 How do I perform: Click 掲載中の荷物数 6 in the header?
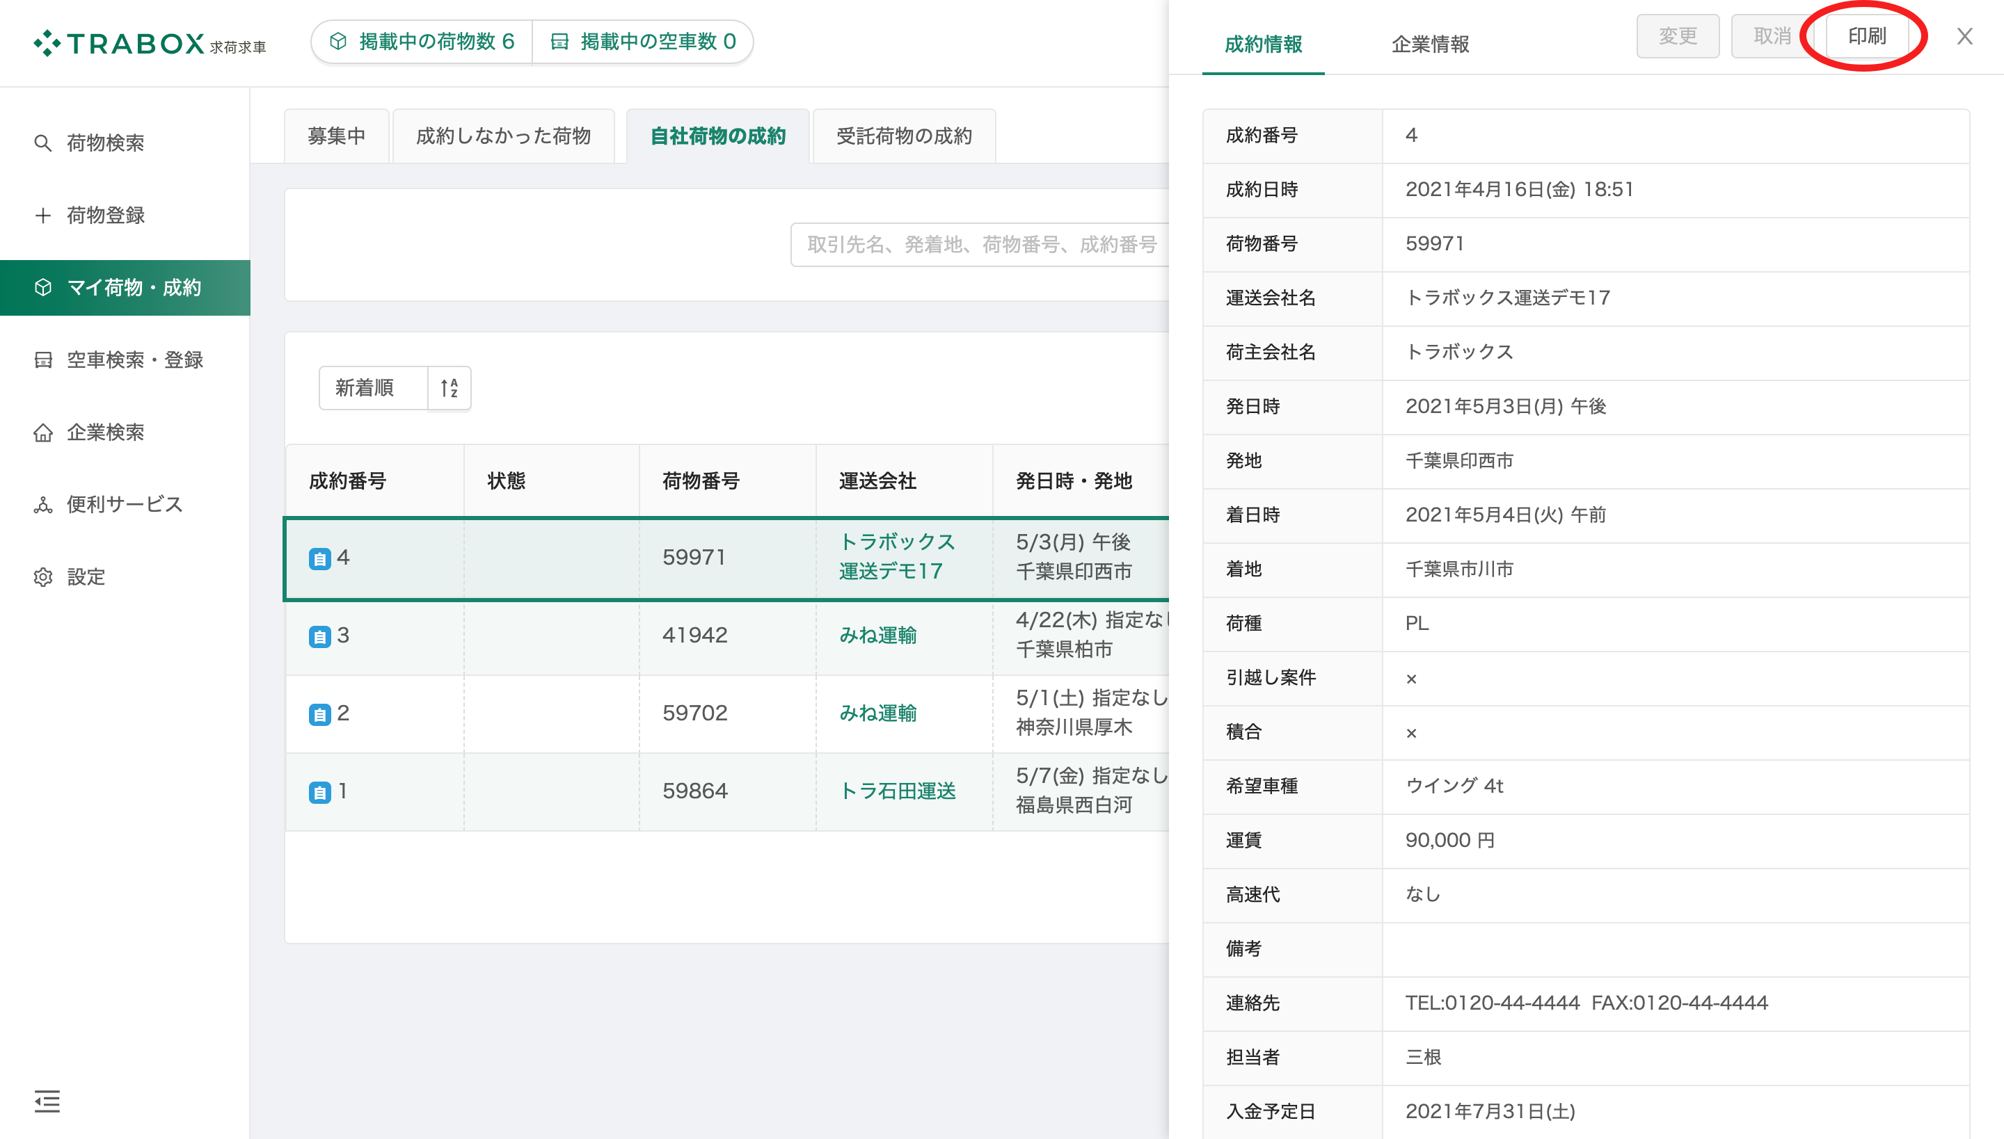423,42
